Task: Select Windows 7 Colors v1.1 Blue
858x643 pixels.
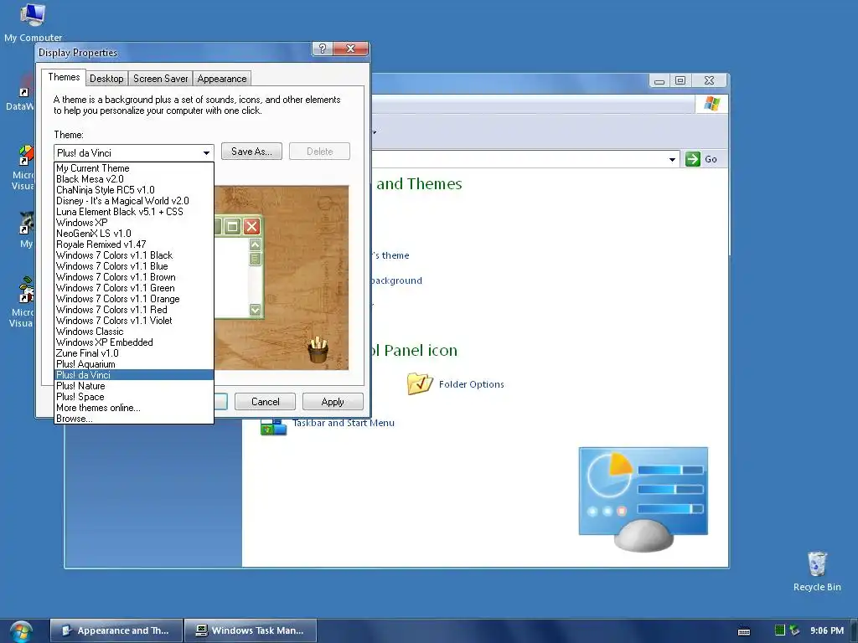Action: coord(134,266)
